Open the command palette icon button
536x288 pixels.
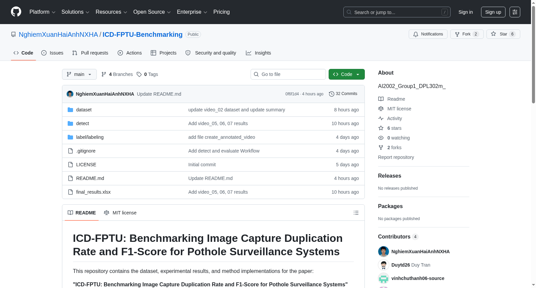coord(515,12)
